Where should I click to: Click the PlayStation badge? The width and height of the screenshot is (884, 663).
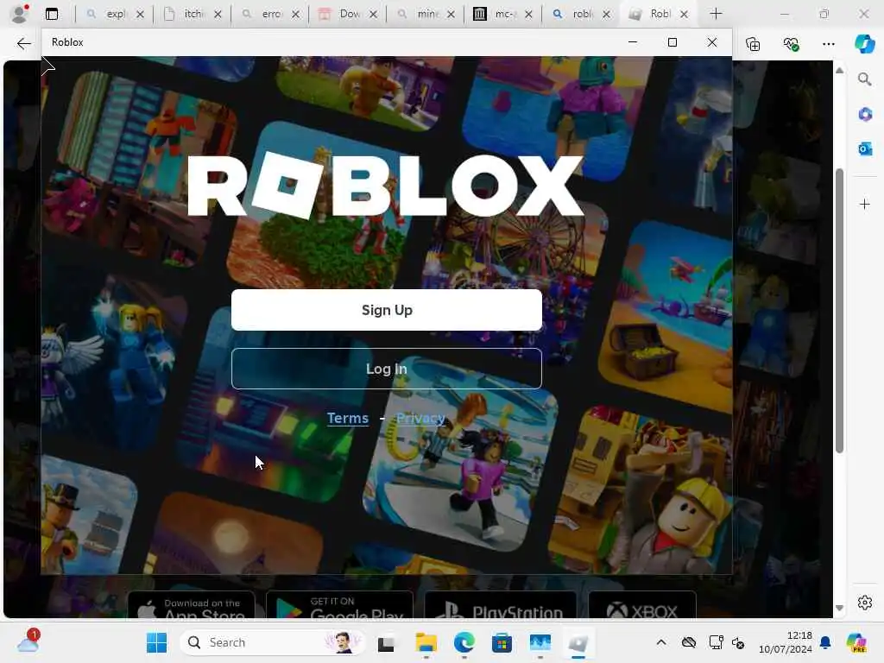(x=500, y=606)
